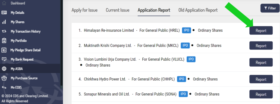This screenshot has width=280, height=104.
Task: View Report for Chirkhwa Hydro Power
Action: (x=261, y=79)
